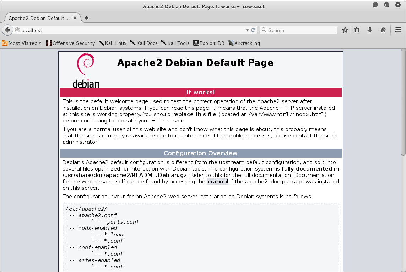Close the Apache2 Debian Default tab
406x272 pixels.
(x=75, y=18)
